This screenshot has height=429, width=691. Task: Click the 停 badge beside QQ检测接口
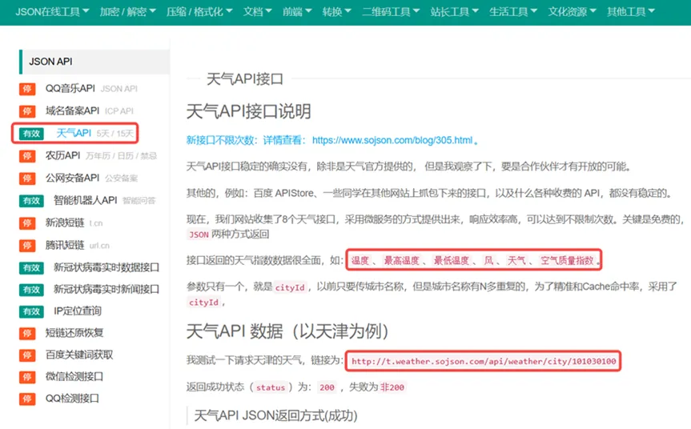[x=27, y=399]
